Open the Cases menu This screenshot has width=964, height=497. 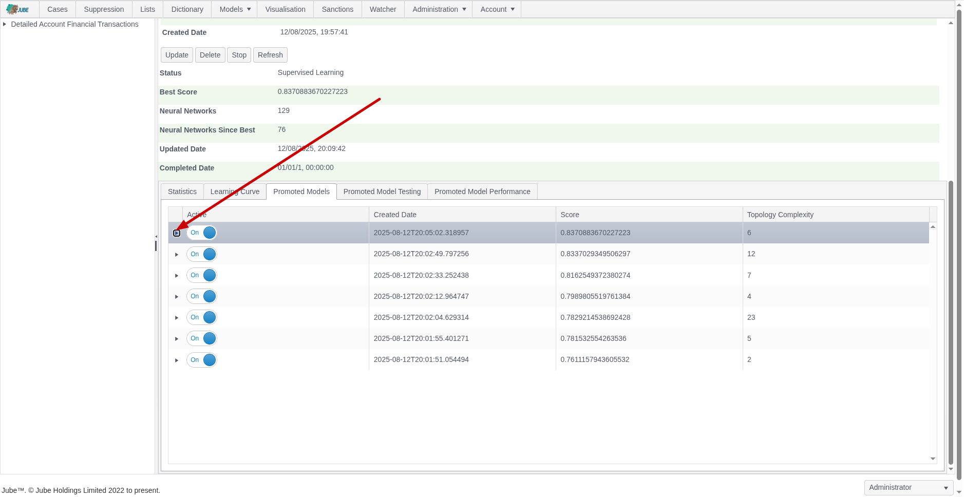[58, 9]
